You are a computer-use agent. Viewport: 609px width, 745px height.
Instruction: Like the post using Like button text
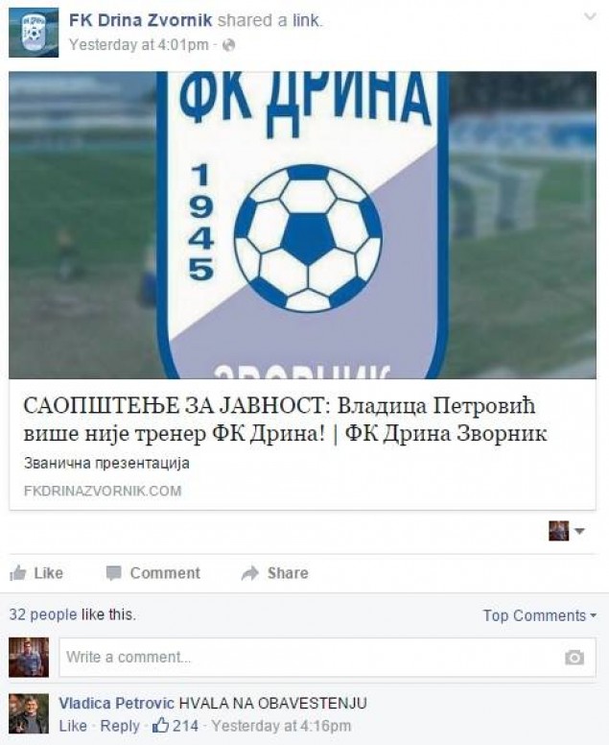[48, 573]
